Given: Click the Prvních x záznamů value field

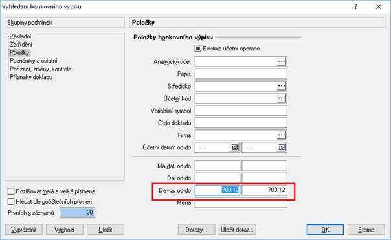Looking at the screenshot, I should coord(78,213).
